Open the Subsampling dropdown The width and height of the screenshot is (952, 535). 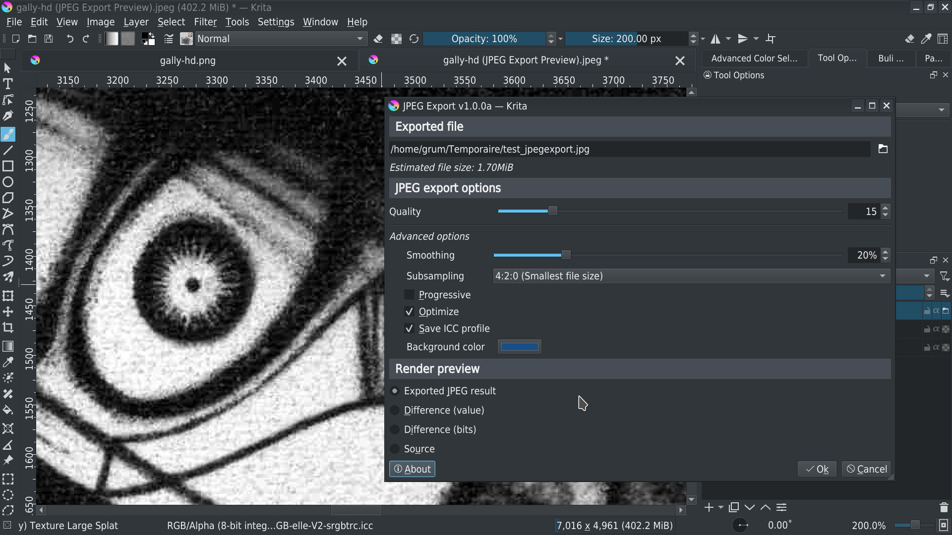click(x=691, y=276)
